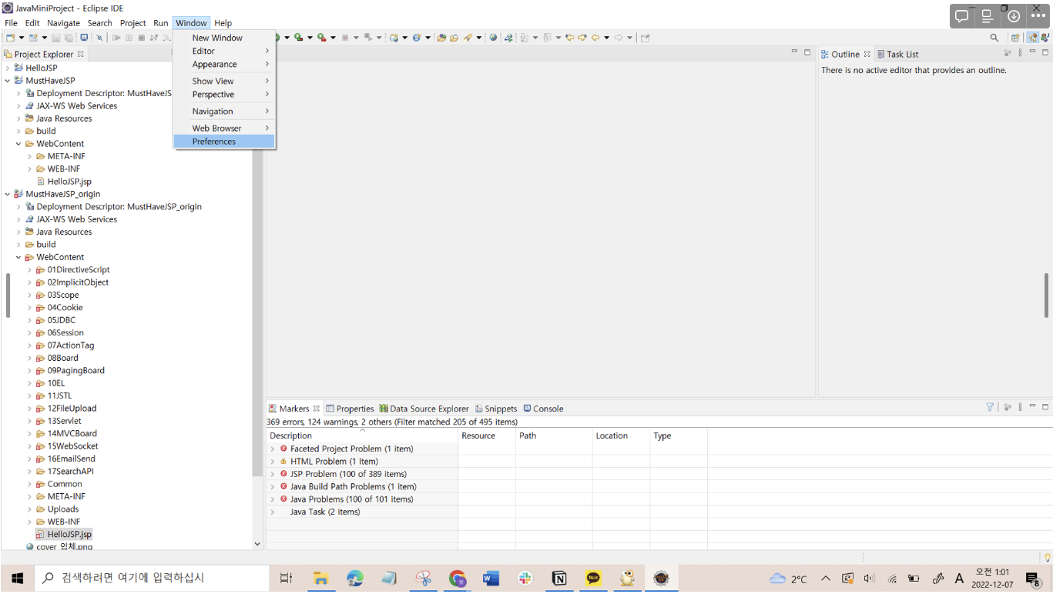The height and width of the screenshot is (594, 1053).
Task: Click the toolbar search magnifier icon
Action: point(994,38)
